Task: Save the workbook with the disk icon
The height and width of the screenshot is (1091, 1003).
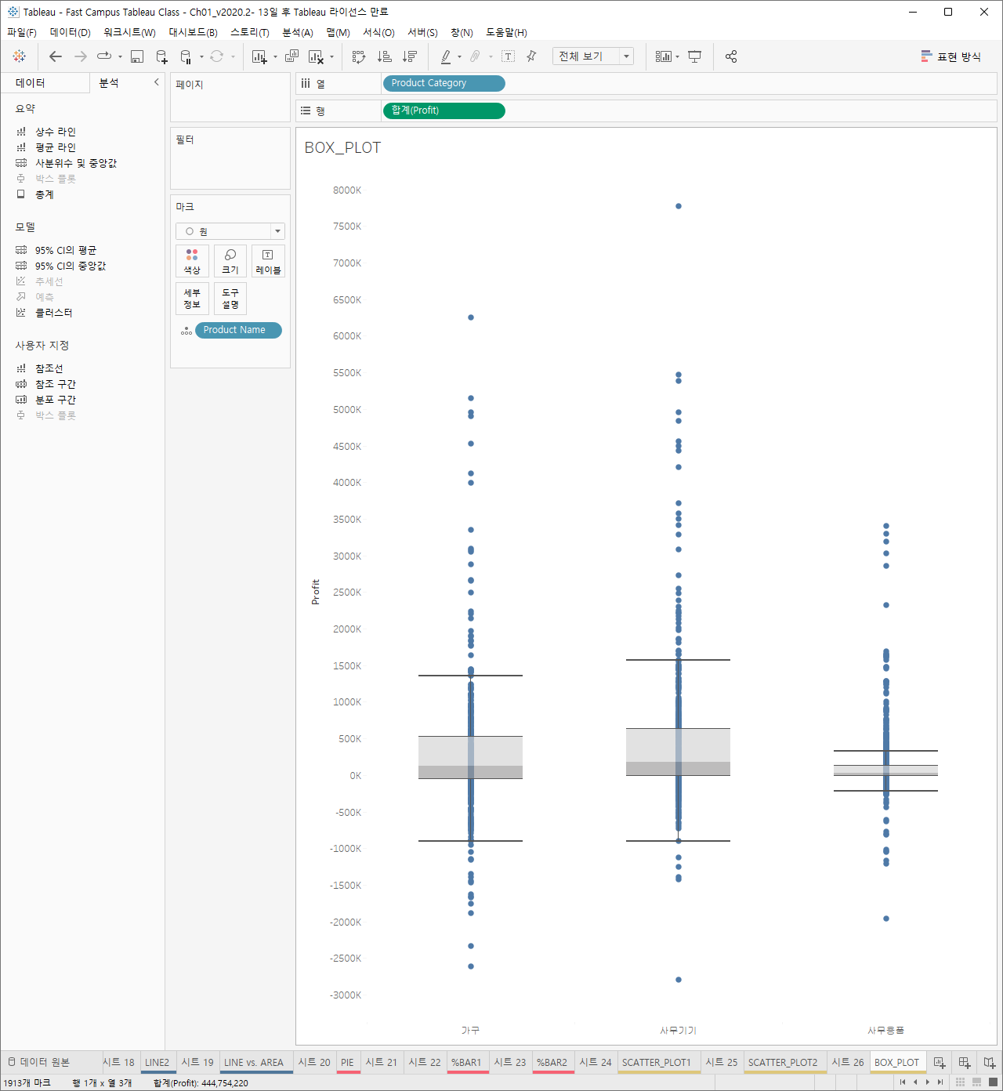Action: click(x=137, y=56)
